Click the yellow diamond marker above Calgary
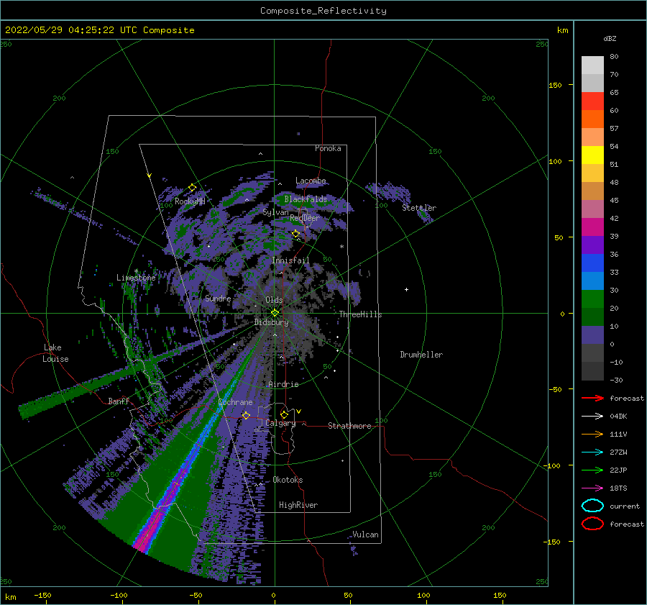The height and width of the screenshot is (605, 647). (x=284, y=414)
